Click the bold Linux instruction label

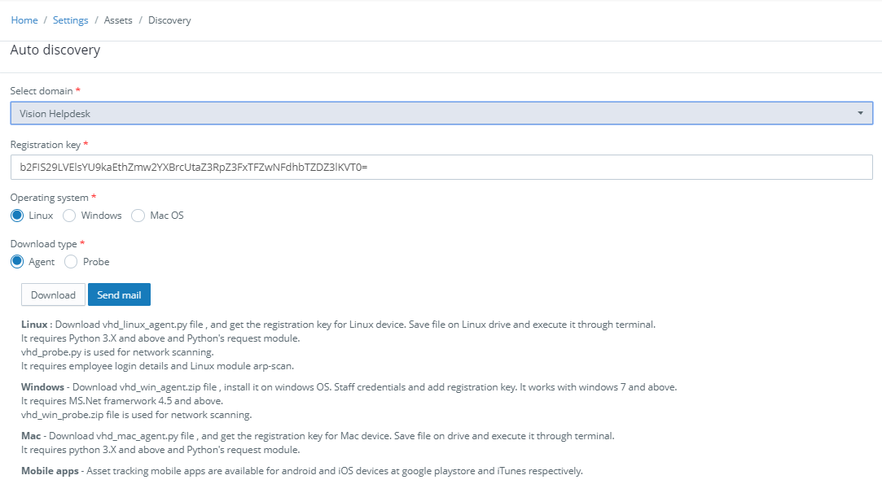tap(34, 325)
